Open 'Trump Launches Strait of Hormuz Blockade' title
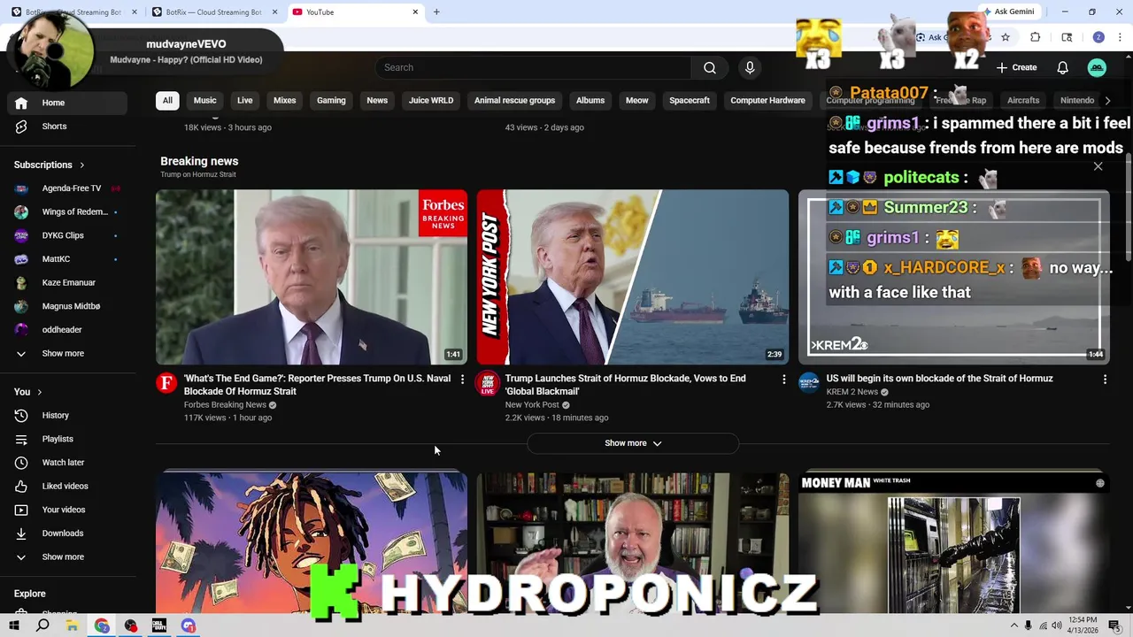The height and width of the screenshot is (637, 1133). pyautogui.click(x=625, y=385)
